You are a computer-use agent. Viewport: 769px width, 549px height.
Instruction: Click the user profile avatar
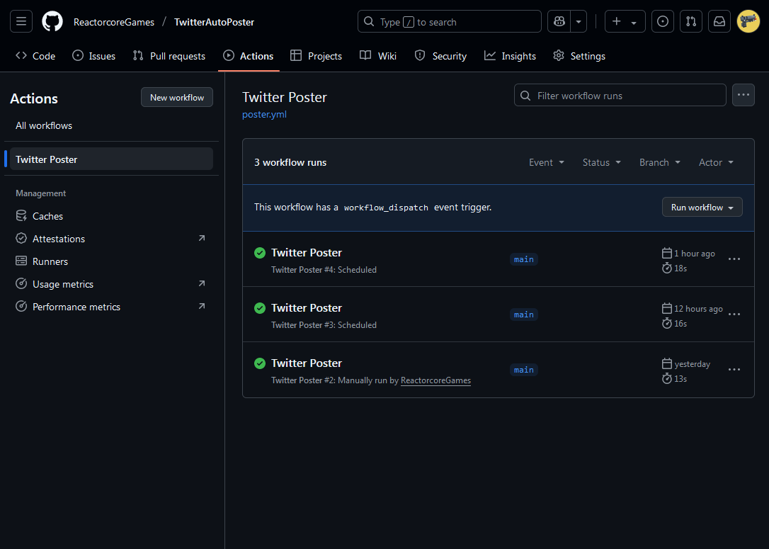tap(748, 22)
